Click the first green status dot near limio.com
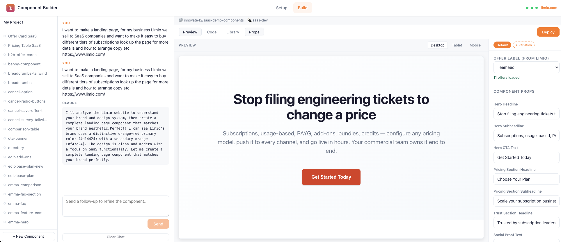The image size is (561, 242). point(527,8)
